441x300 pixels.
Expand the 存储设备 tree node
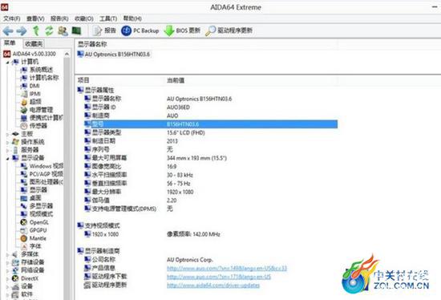point(7,262)
